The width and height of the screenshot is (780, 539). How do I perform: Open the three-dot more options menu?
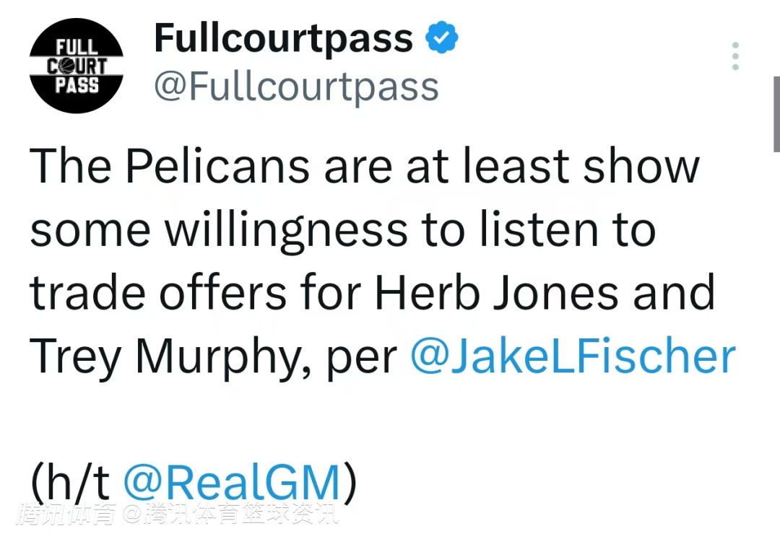(x=735, y=56)
